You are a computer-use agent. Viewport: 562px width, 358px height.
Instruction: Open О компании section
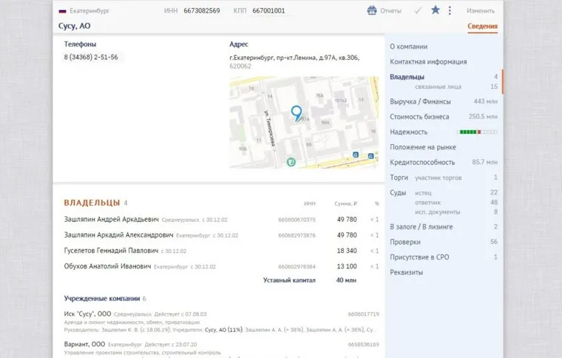(x=407, y=46)
